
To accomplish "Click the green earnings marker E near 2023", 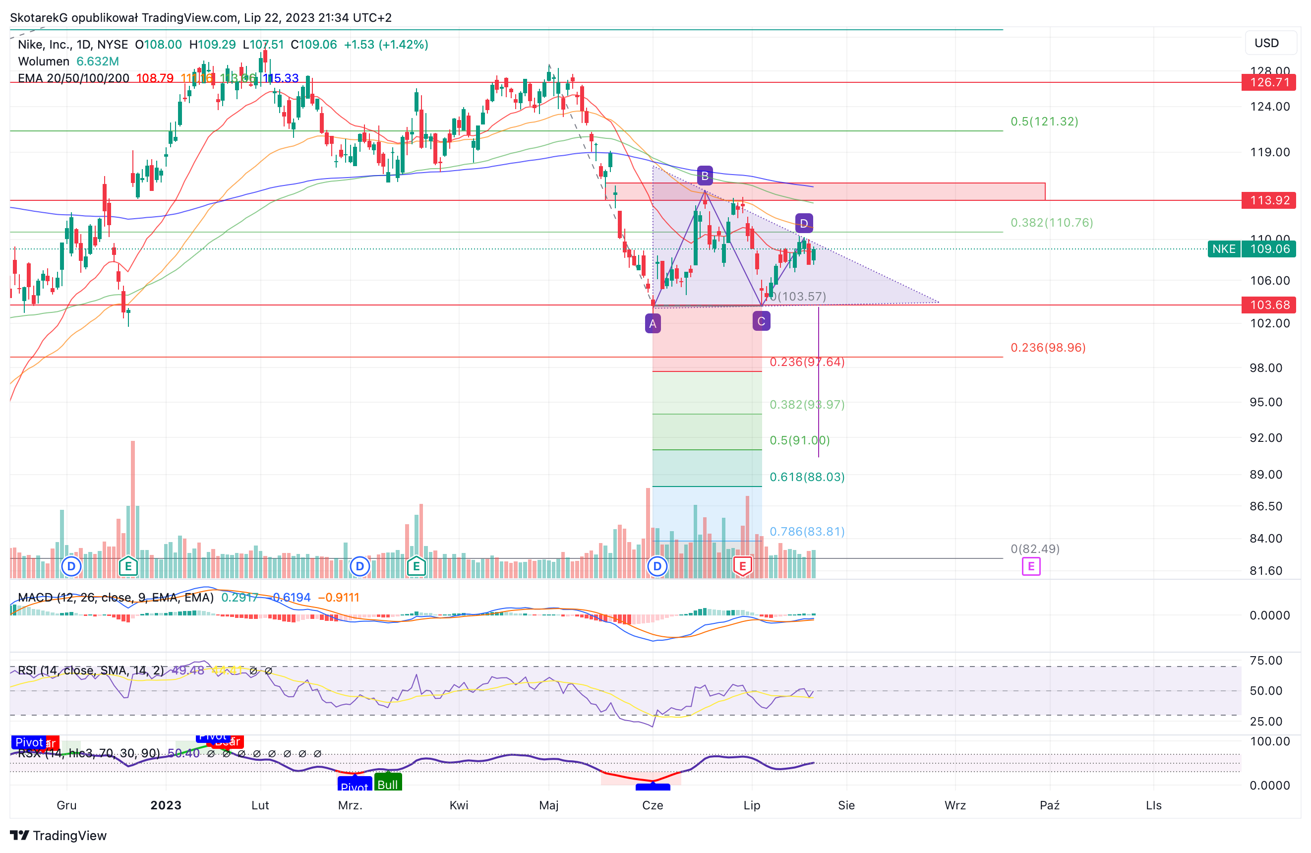I will point(128,566).
